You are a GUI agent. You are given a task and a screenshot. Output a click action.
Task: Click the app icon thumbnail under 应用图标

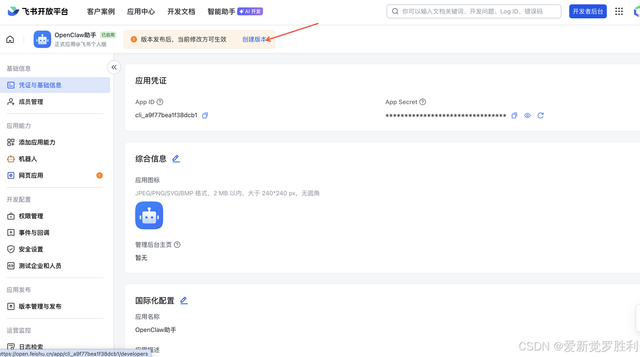tap(149, 215)
